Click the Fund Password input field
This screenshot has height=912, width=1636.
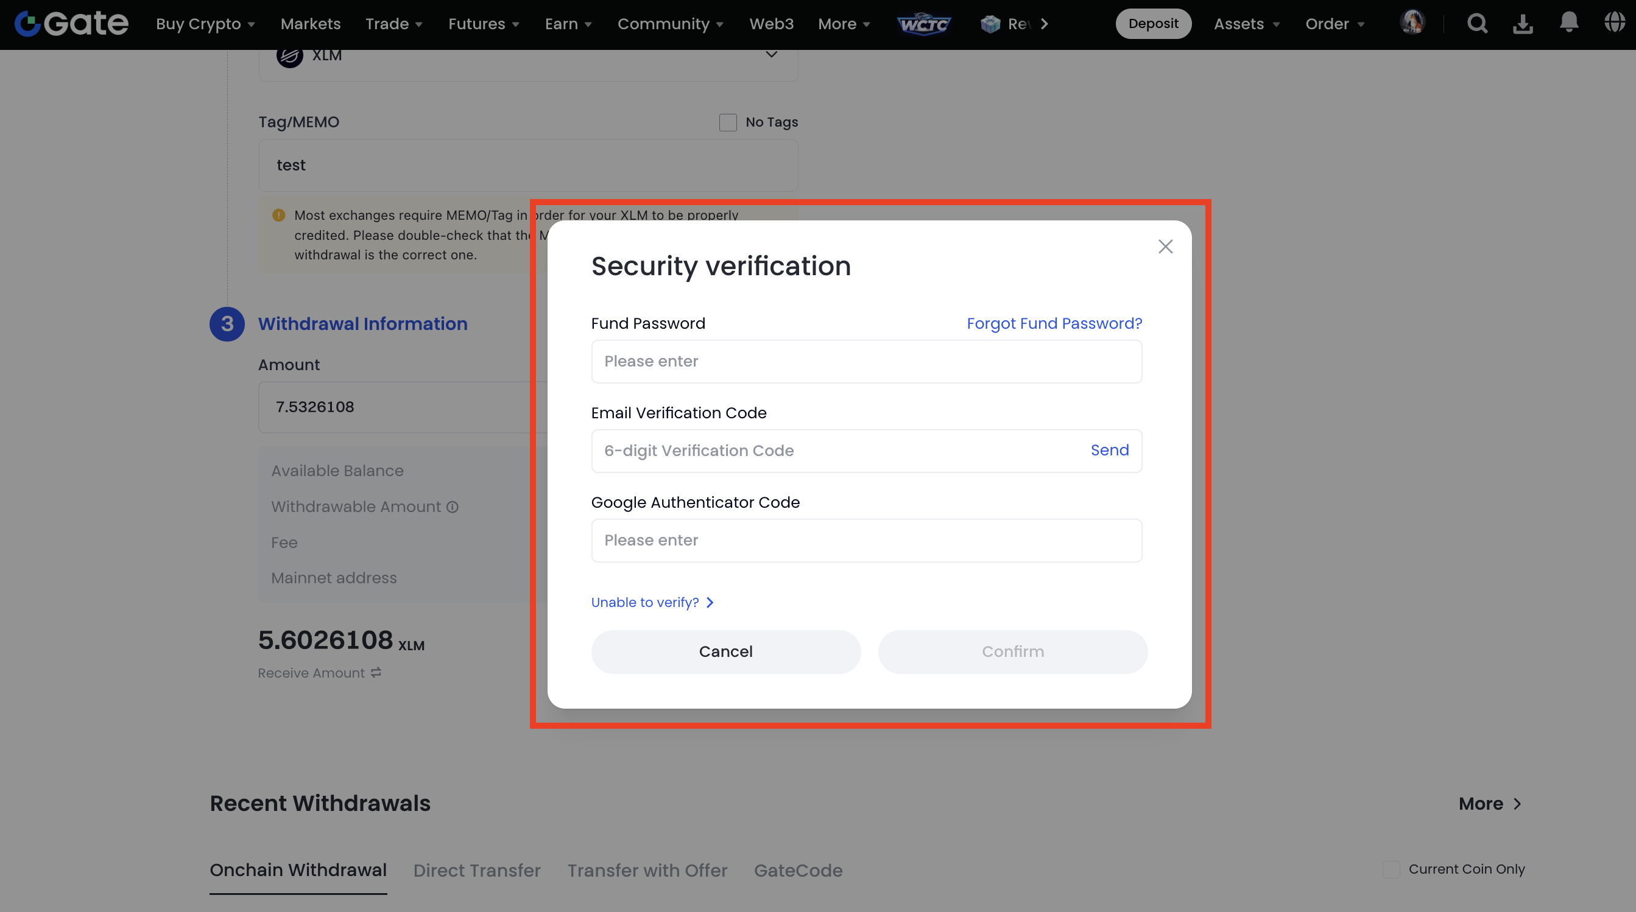pyautogui.click(x=866, y=361)
